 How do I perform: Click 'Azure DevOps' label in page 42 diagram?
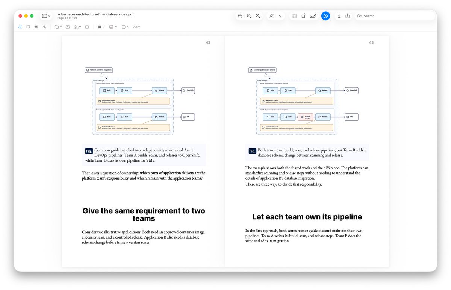pos(98,80)
